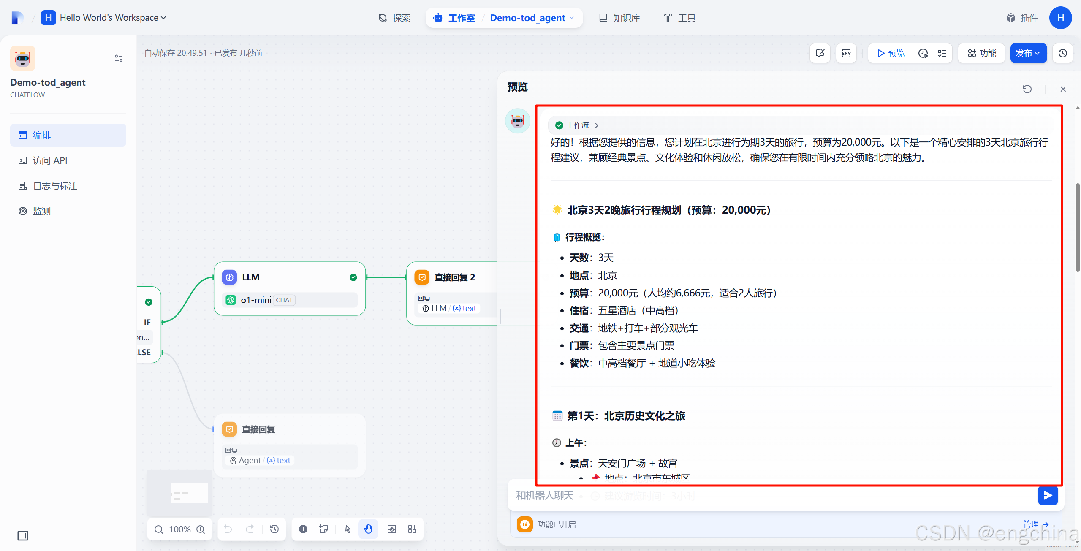Click the add node plus icon

pos(303,529)
